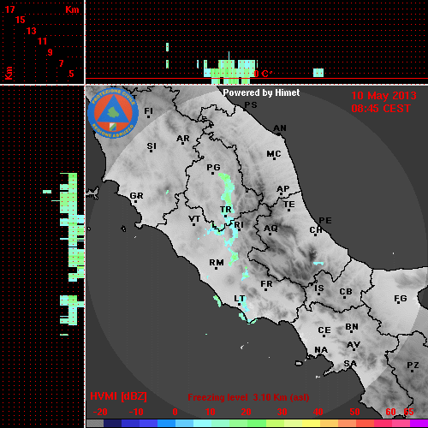Click the '-10' scale value
428x428 pixels.
point(136,412)
